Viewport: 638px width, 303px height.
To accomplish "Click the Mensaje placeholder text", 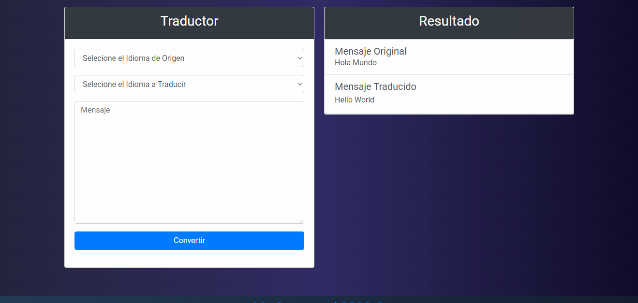I will (95, 110).
